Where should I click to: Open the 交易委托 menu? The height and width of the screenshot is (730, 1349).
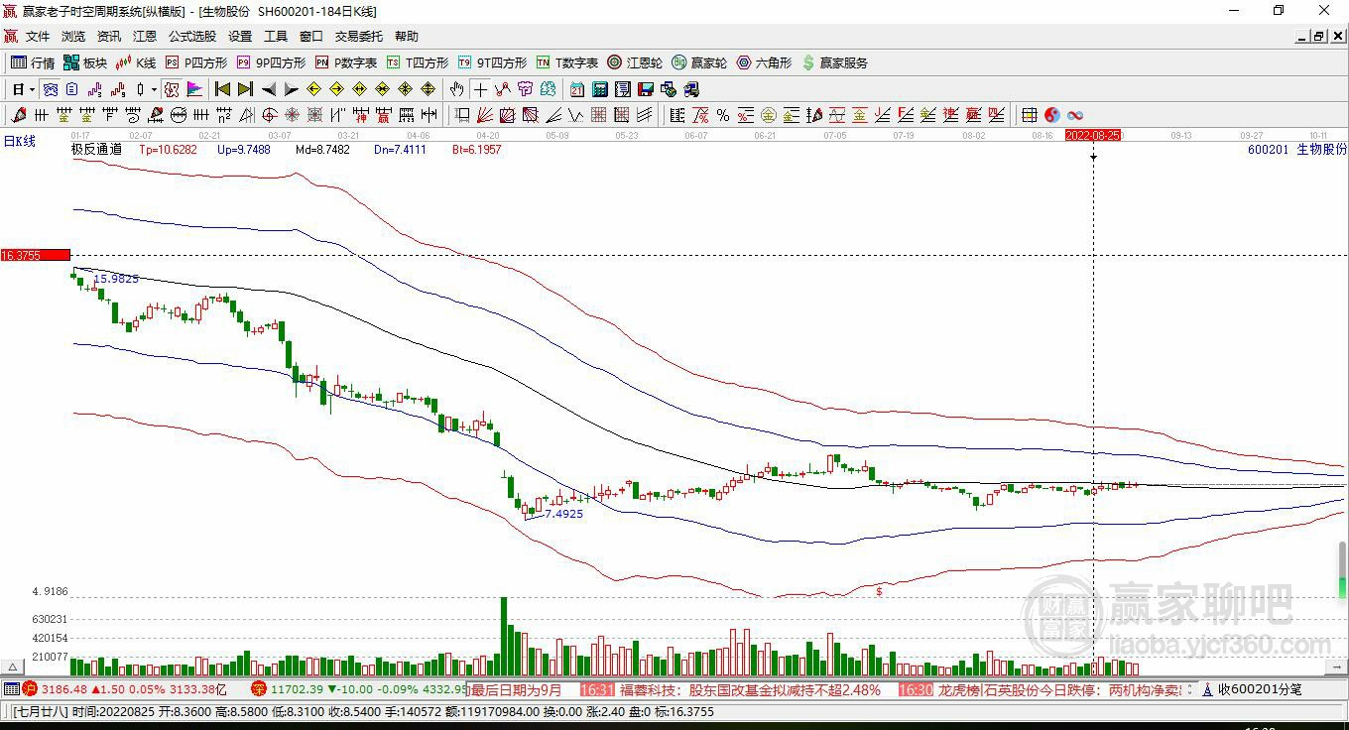coord(359,37)
